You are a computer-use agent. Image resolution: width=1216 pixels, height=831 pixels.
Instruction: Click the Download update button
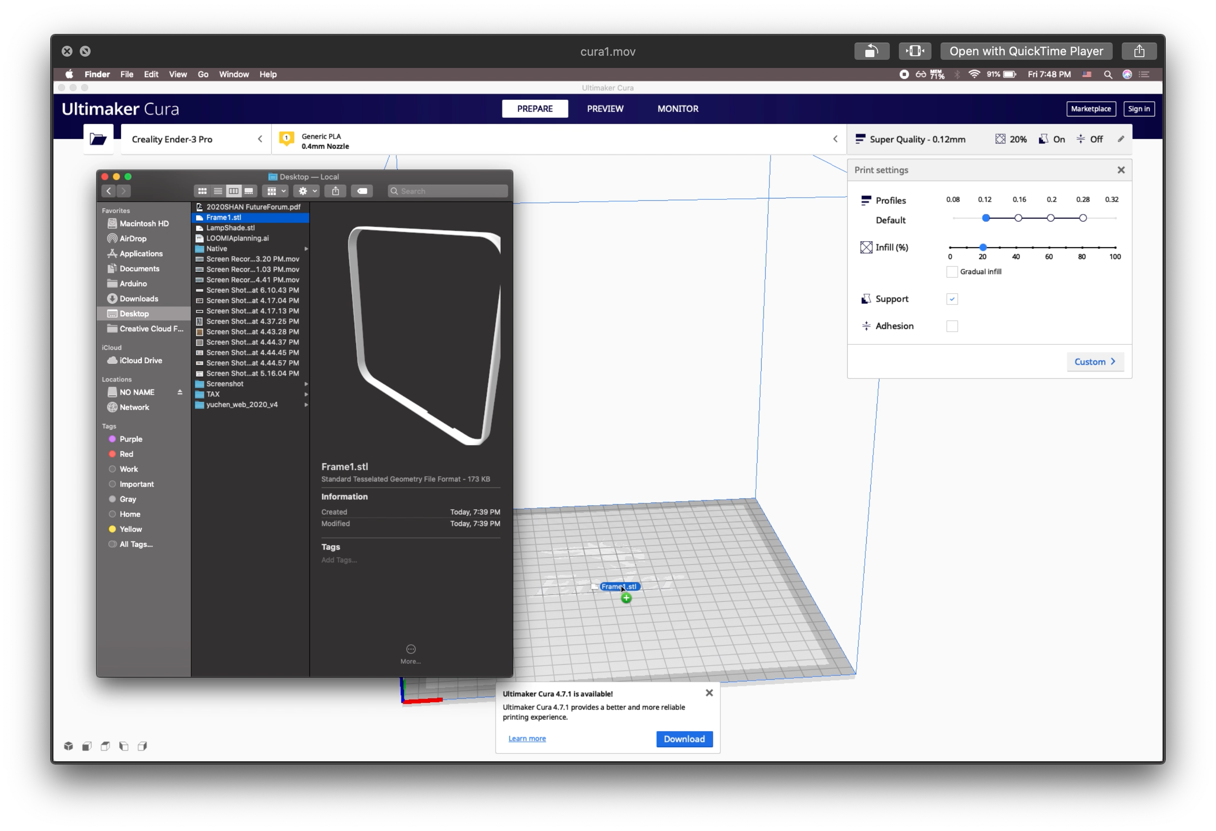[x=684, y=739]
